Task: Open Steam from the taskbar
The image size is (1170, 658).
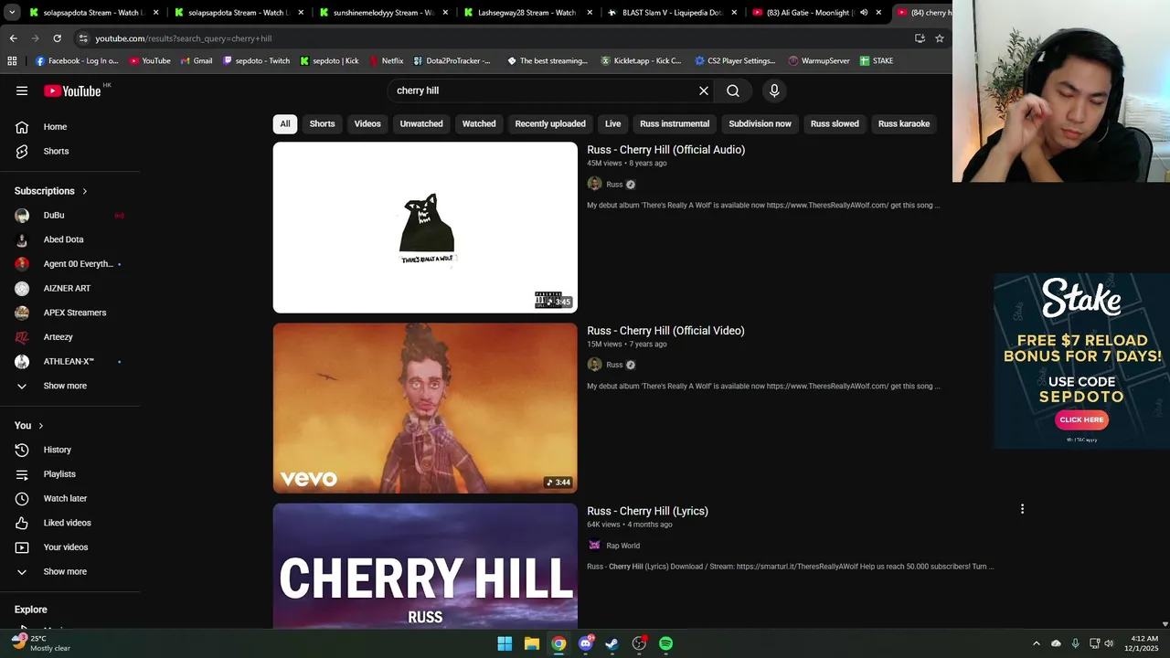Action: (x=612, y=643)
